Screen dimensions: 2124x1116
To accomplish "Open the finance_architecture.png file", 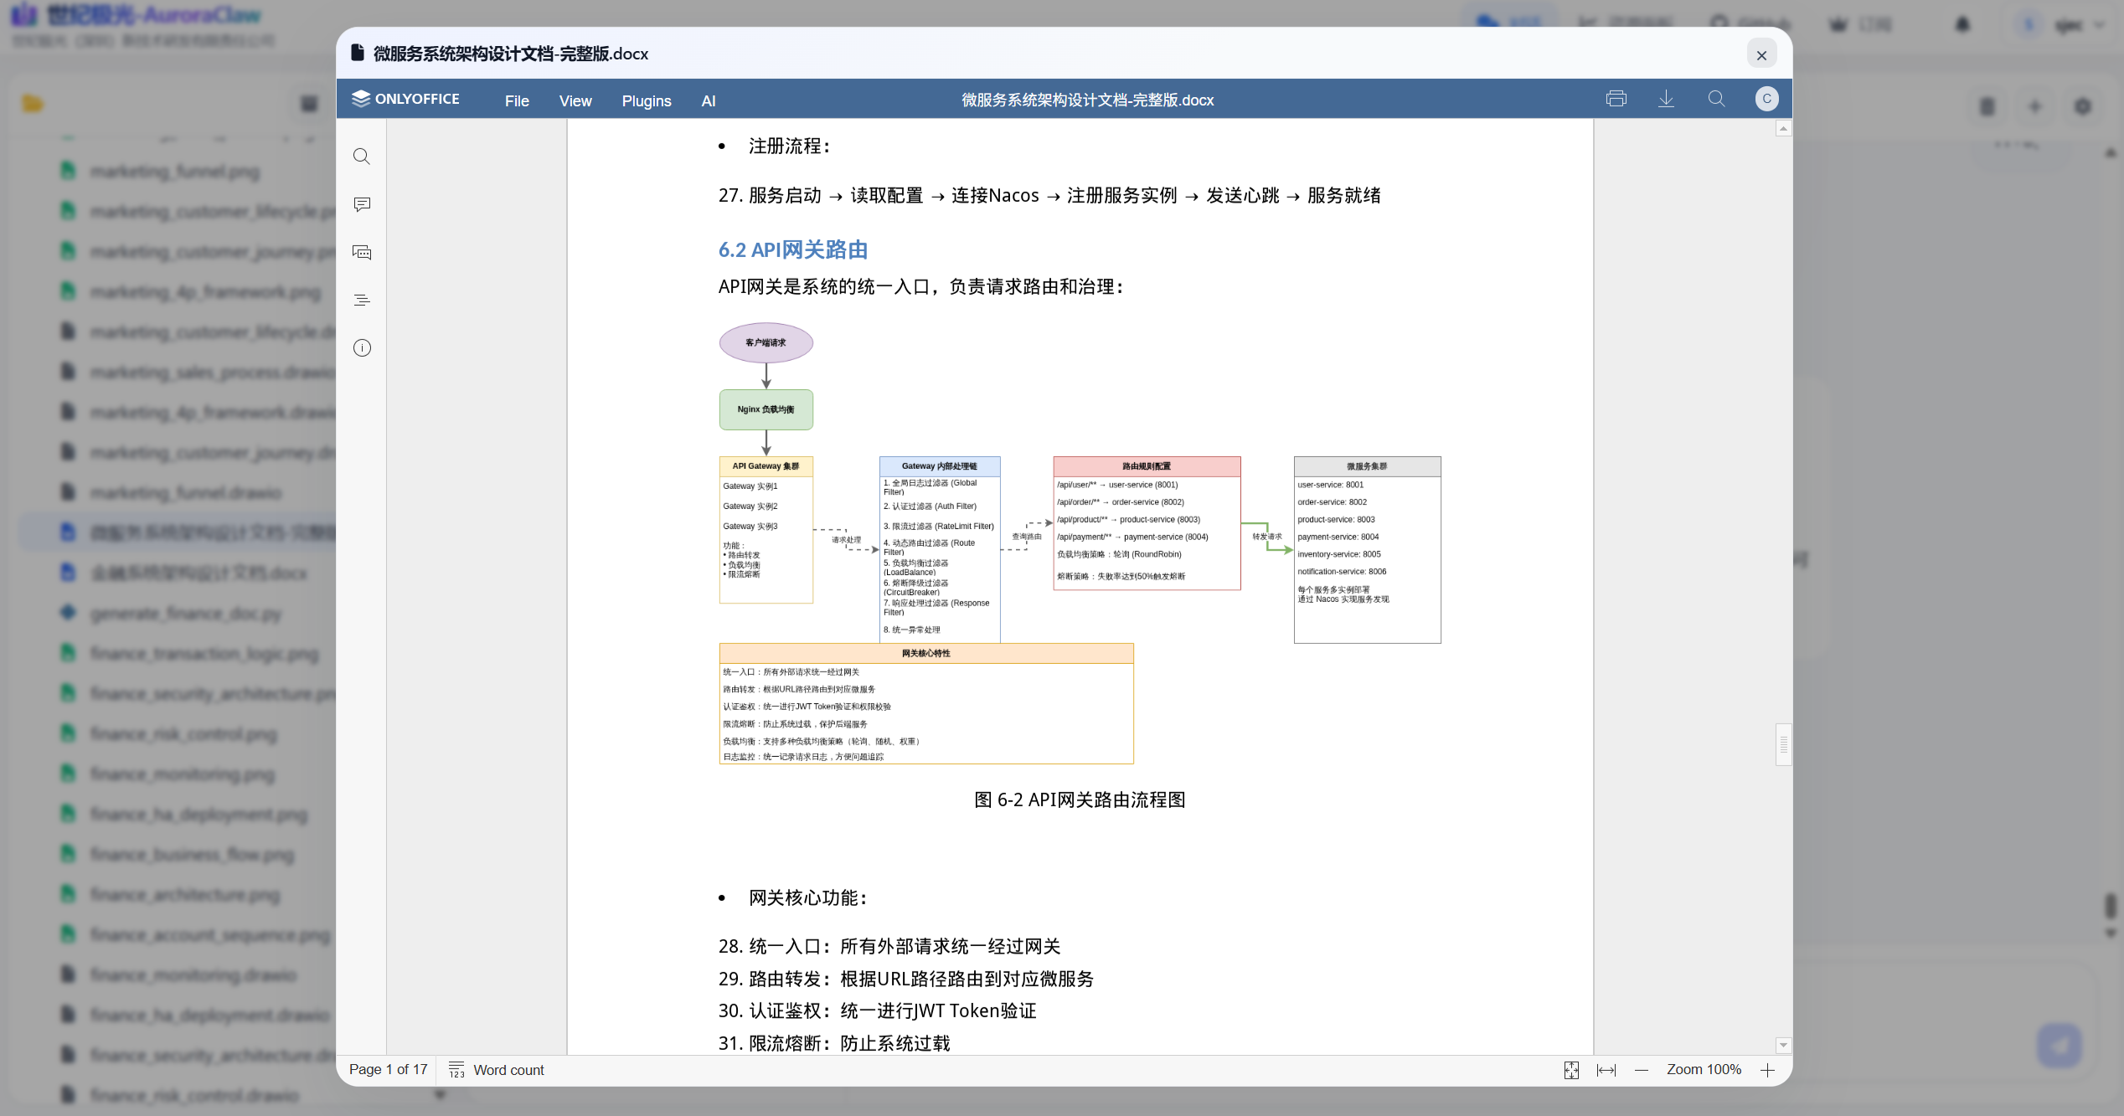I will [x=185, y=894].
